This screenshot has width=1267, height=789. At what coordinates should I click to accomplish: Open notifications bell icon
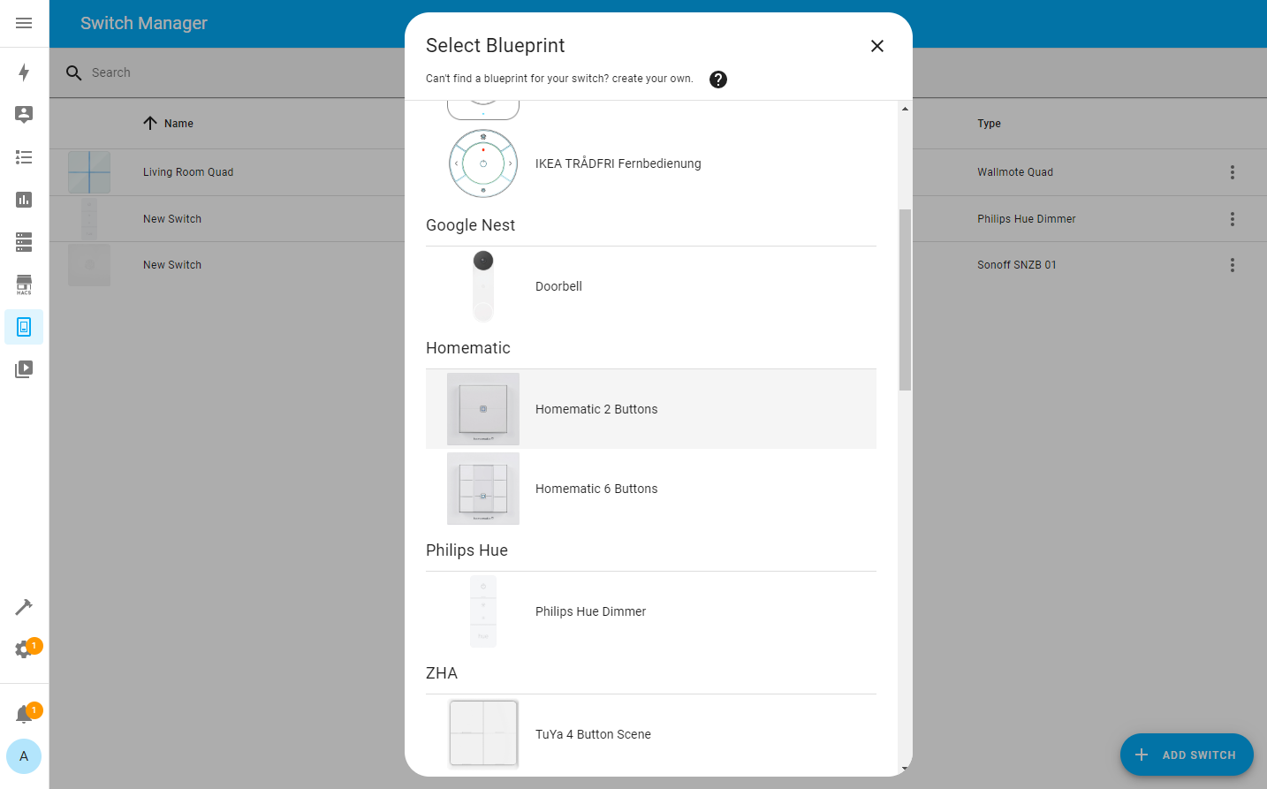point(24,714)
